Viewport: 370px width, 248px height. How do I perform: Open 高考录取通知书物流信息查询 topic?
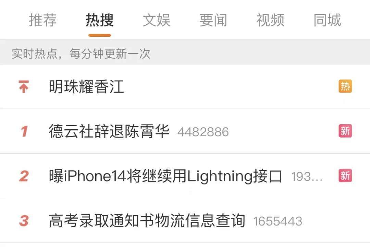[x=147, y=221]
